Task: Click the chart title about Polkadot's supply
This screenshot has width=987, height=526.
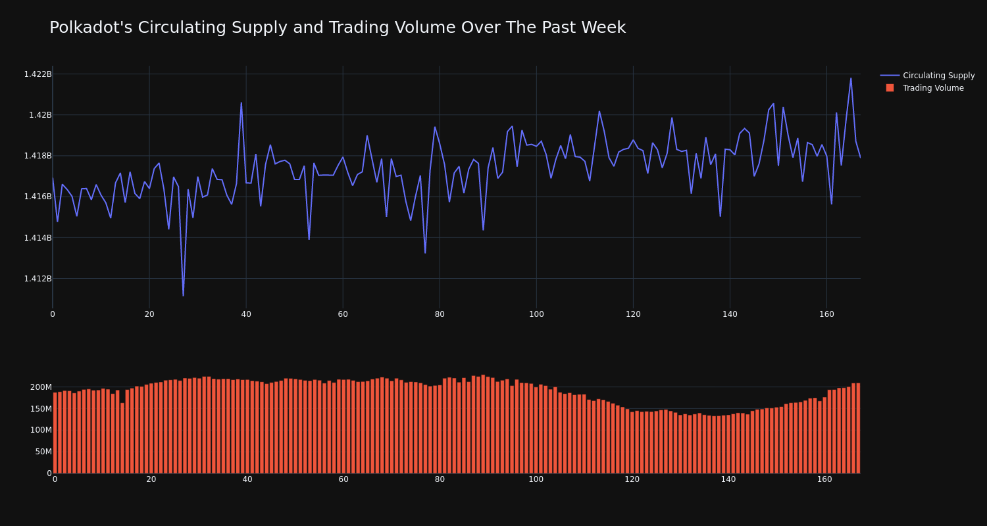Action: (x=338, y=28)
